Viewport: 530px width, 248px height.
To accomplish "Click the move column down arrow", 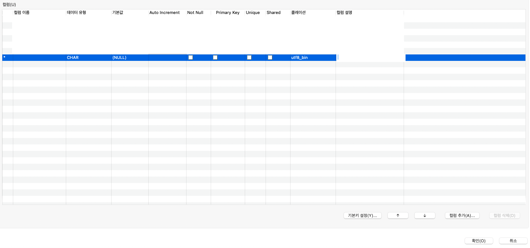I will coord(424,215).
